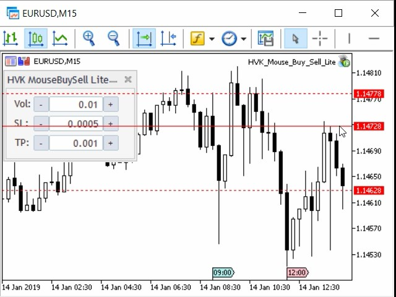Screen dimensions: 396x297
Task: Click the expert advisor hat icon
Action: (344, 61)
